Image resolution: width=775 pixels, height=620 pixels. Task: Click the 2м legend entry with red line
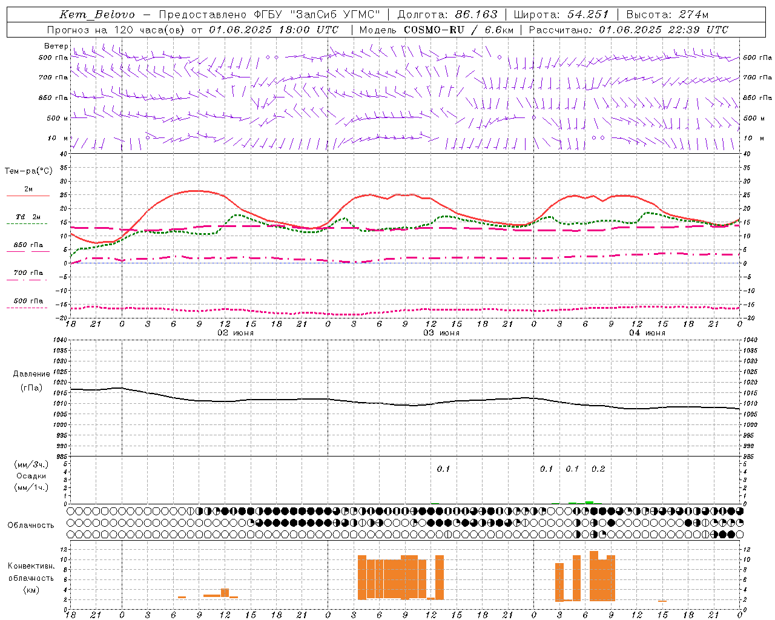tap(28, 192)
